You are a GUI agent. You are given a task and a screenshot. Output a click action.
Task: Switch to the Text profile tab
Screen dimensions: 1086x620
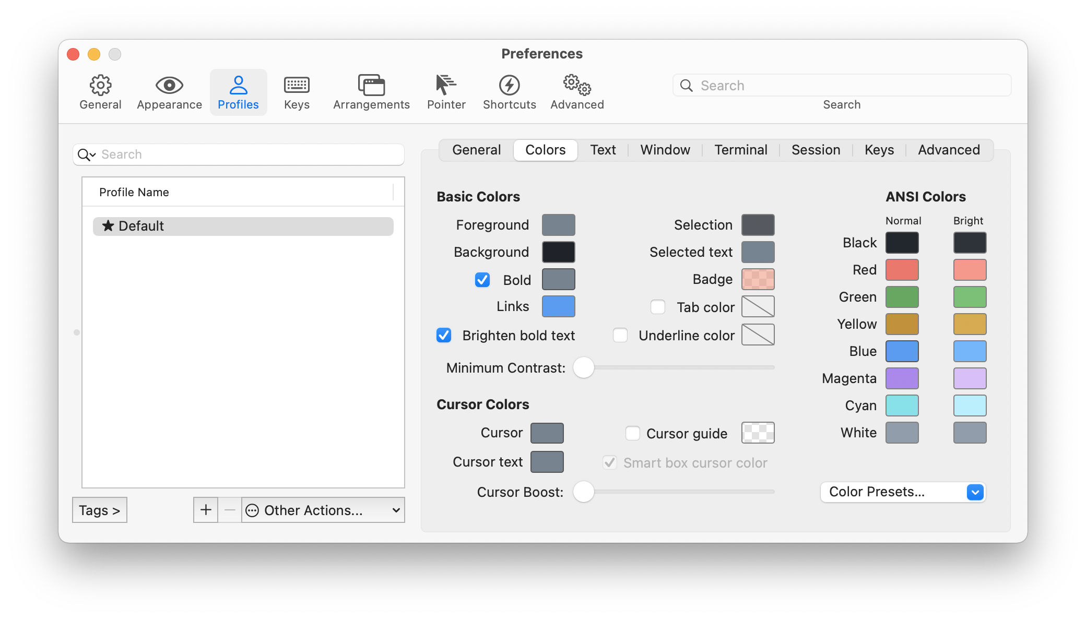[x=603, y=149]
